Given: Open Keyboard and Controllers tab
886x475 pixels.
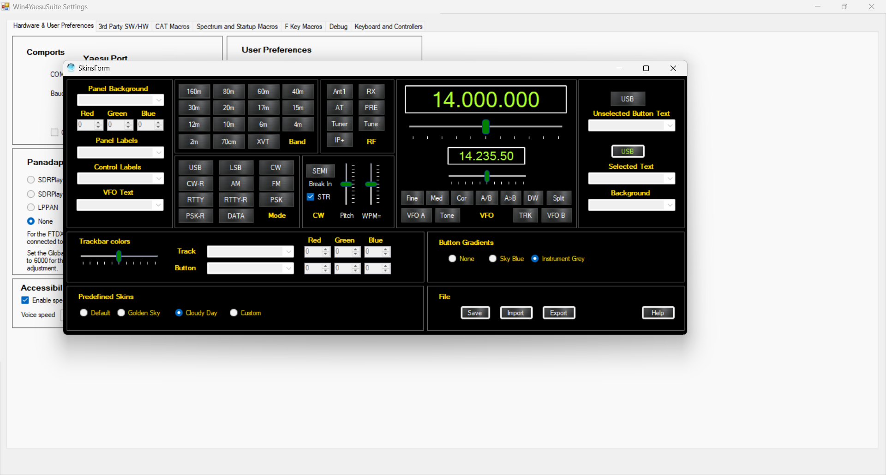Looking at the screenshot, I should tap(389, 26).
